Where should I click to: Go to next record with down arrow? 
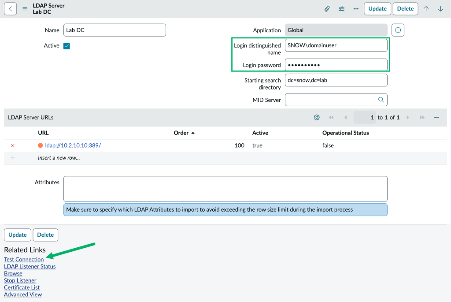pyautogui.click(x=440, y=9)
